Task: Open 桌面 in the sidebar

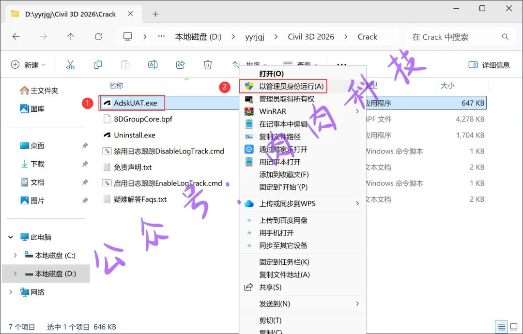Action: coord(32,146)
